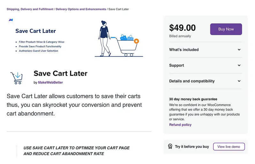Image resolution: width=255 pixels, height=164 pixels.
Task: Go to Shipping, Delivery and Fulfillment breadcrumb
Action: point(30,9)
